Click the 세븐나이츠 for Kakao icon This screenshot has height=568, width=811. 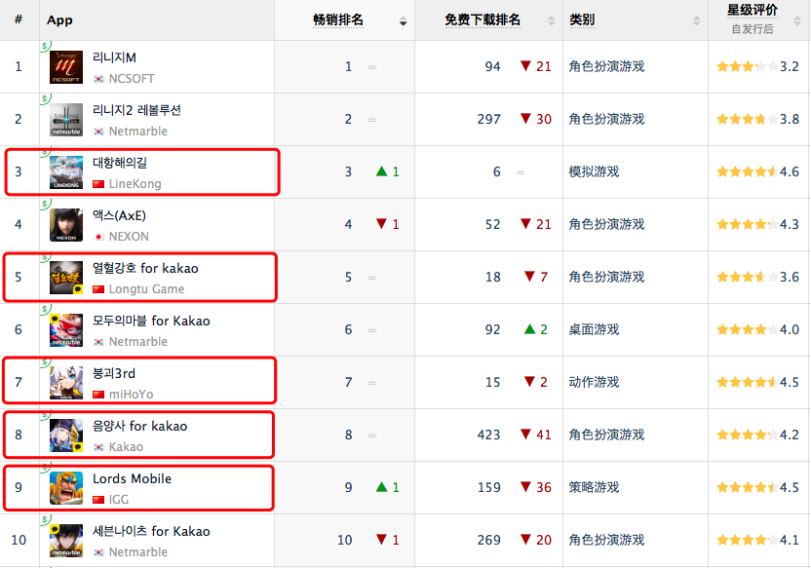[x=66, y=541]
